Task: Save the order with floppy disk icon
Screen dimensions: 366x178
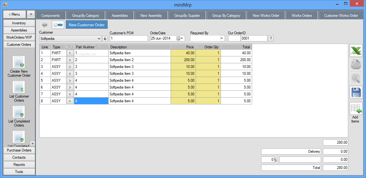Action: coord(356,92)
